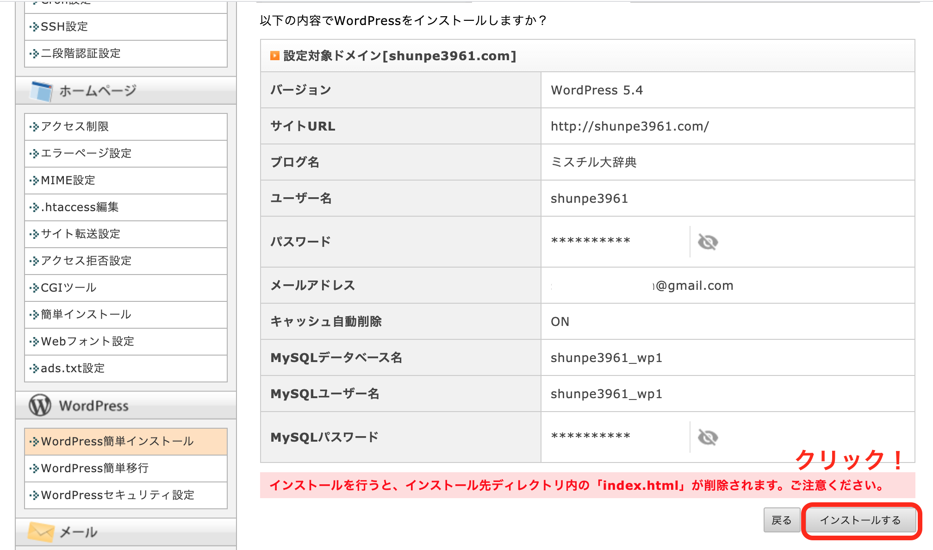Click the WordPress logo icon in sidebar
The image size is (933, 550).
coord(40,406)
